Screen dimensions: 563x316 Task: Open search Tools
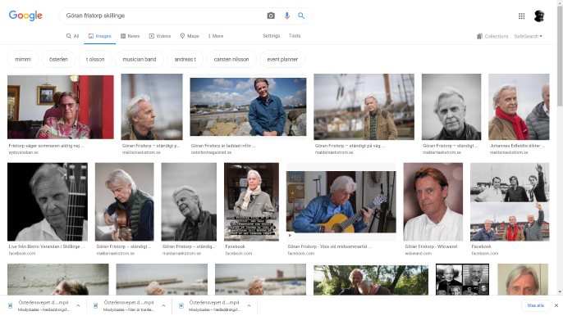click(295, 36)
